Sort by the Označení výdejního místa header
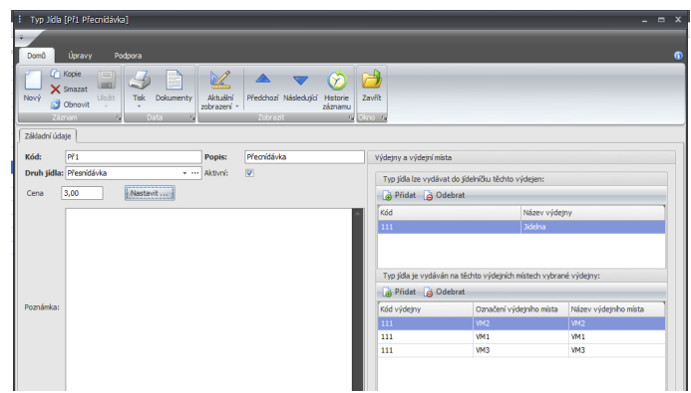Screen dimensions: 691x393 pos(520,309)
